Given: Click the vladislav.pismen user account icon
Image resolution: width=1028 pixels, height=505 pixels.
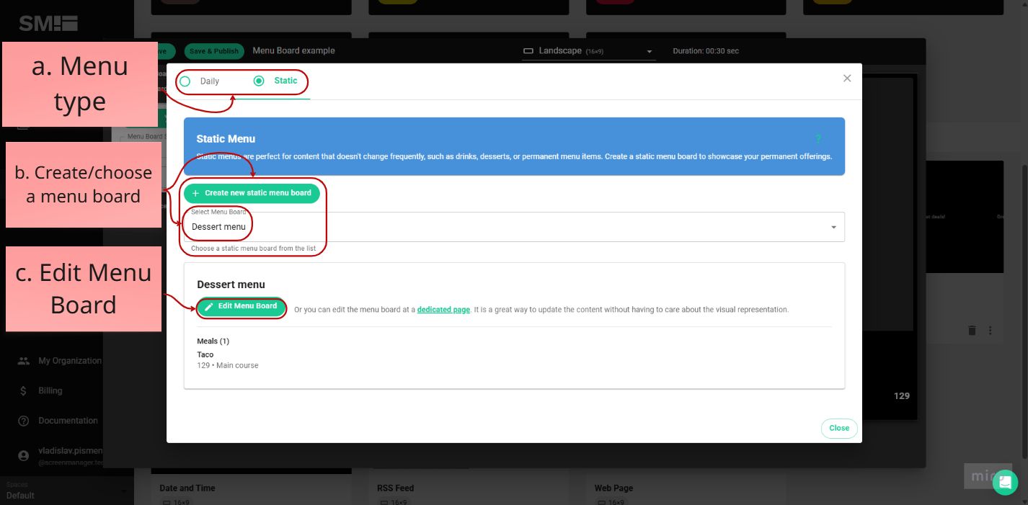Looking at the screenshot, I should coord(25,455).
